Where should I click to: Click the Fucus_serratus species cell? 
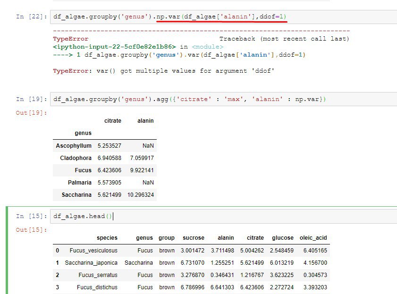[98, 275]
